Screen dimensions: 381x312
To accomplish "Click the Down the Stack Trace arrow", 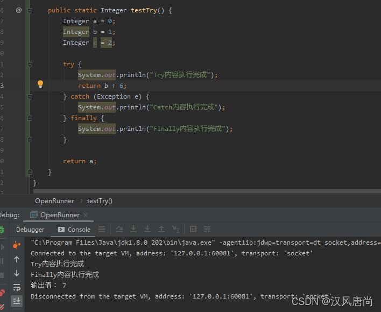I will [x=17, y=273].
